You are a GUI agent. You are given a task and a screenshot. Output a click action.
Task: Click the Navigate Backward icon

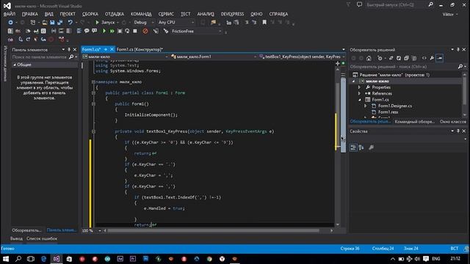[x=10, y=23]
